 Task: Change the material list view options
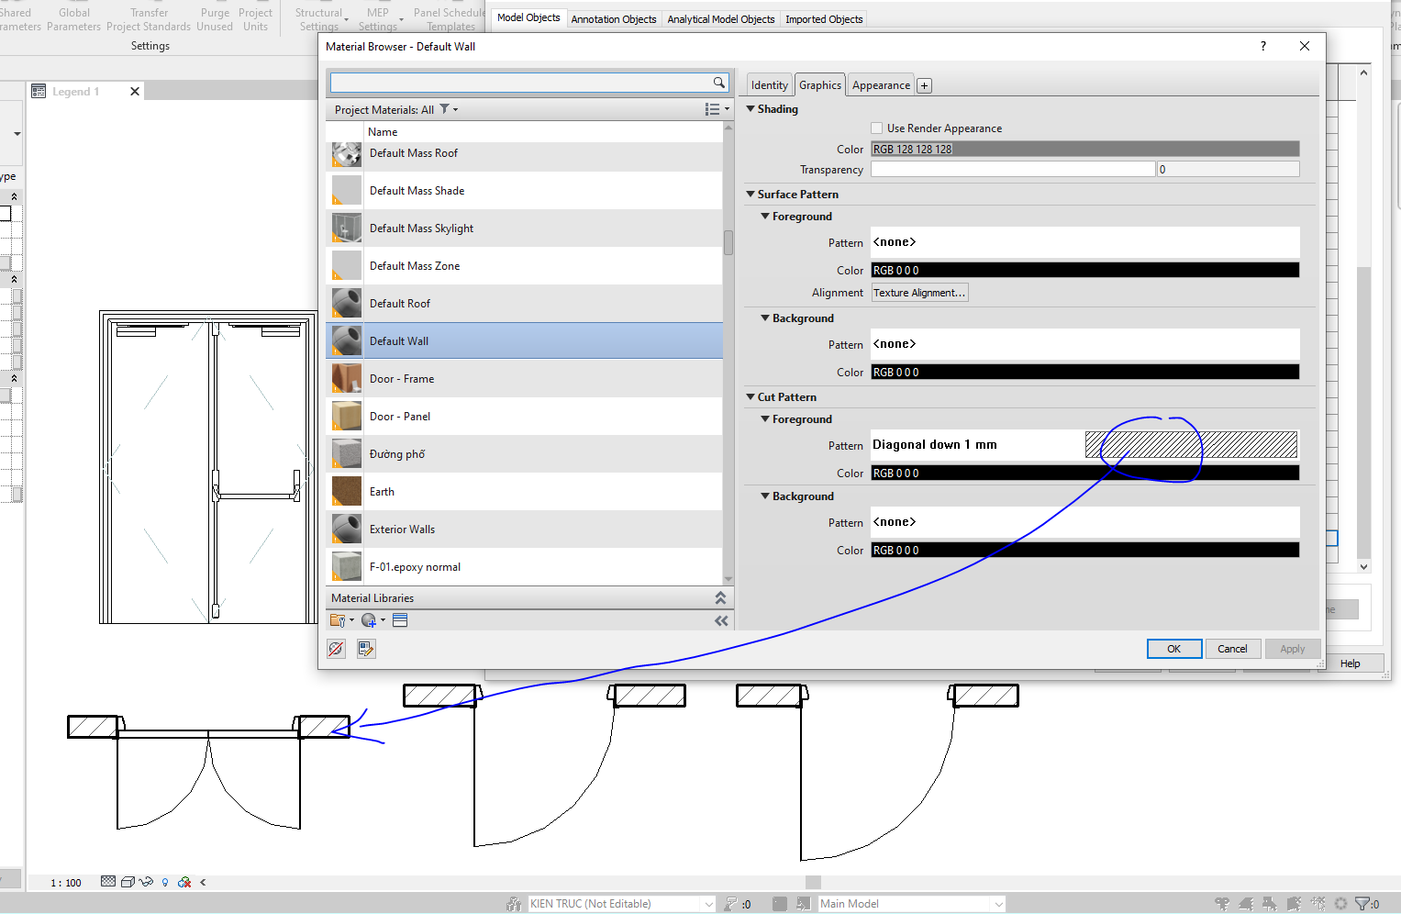(x=717, y=109)
